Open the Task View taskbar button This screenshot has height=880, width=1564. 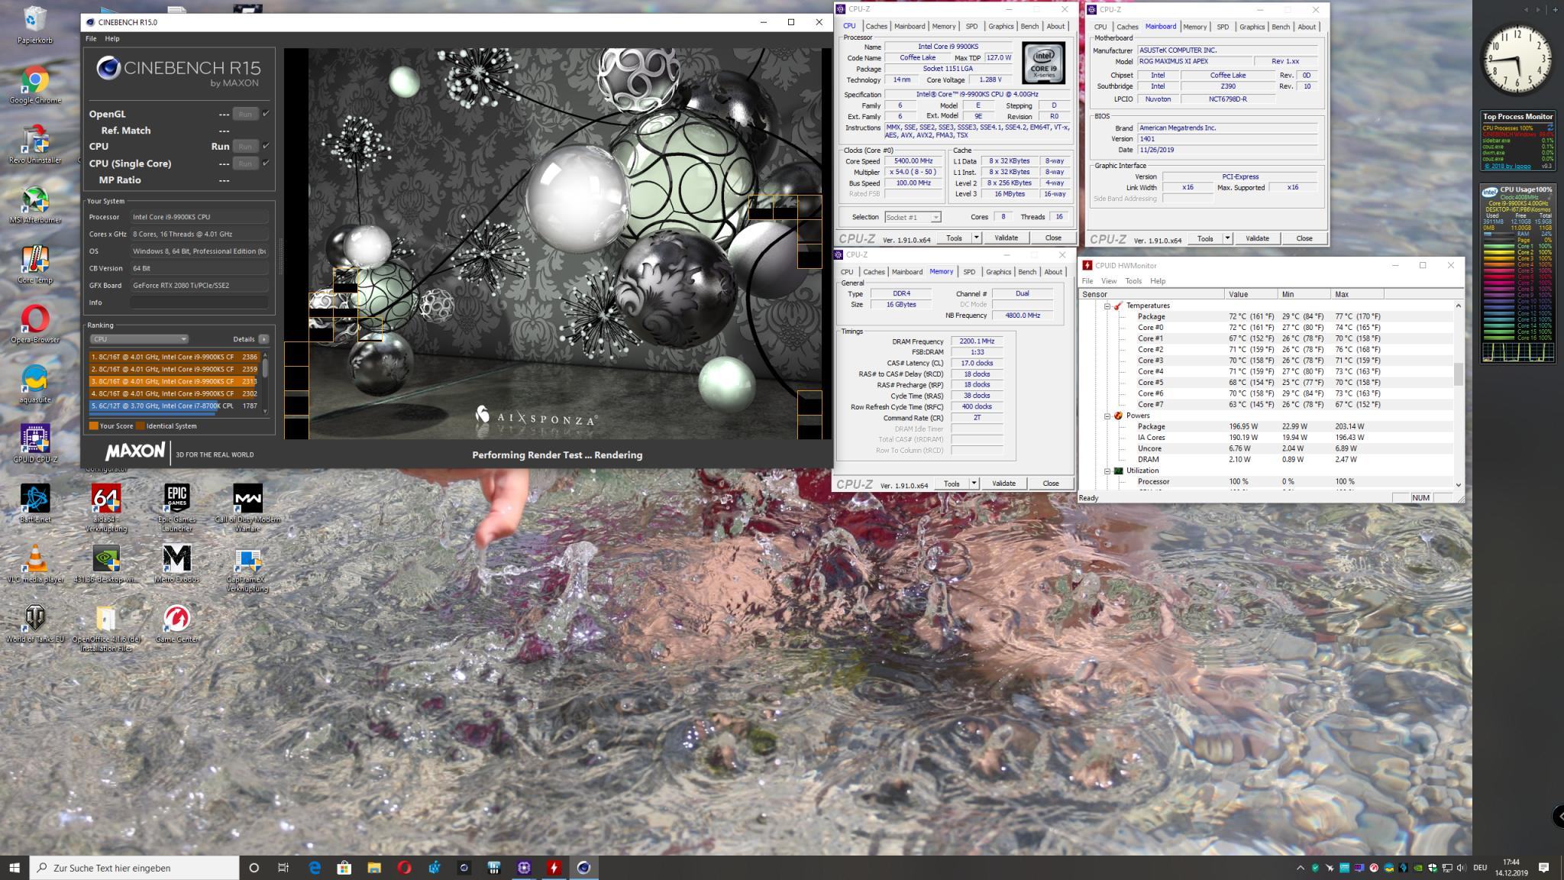pyautogui.click(x=283, y=867)
